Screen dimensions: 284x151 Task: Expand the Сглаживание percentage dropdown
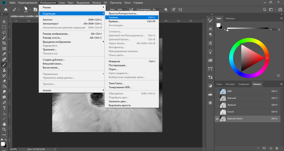(161, 9)
